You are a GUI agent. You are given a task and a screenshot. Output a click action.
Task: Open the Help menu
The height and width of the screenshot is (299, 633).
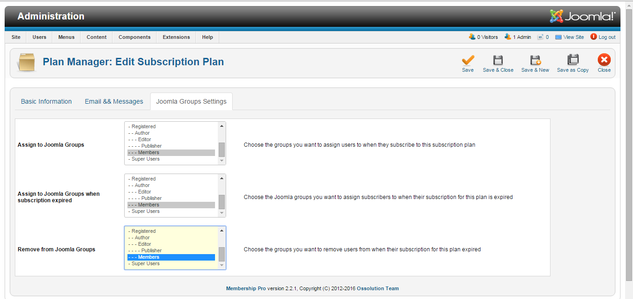coord(208,37)
